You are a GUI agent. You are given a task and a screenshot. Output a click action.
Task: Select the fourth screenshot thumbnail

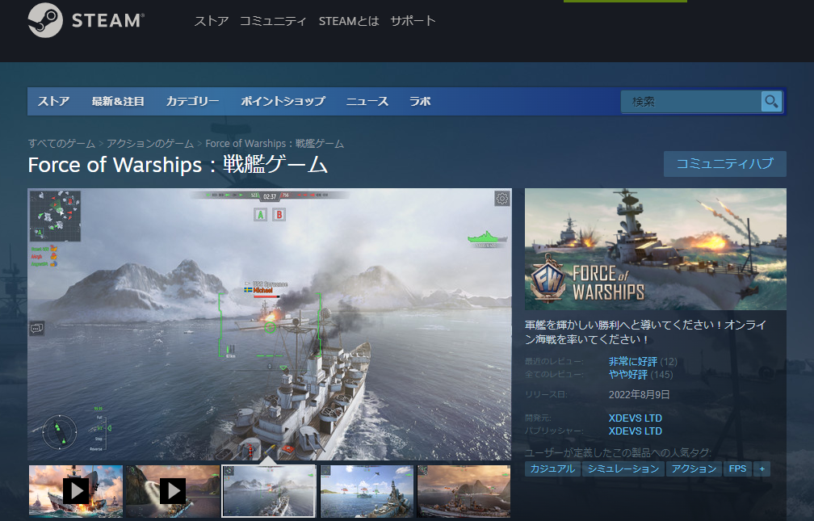tap(367, 490)
